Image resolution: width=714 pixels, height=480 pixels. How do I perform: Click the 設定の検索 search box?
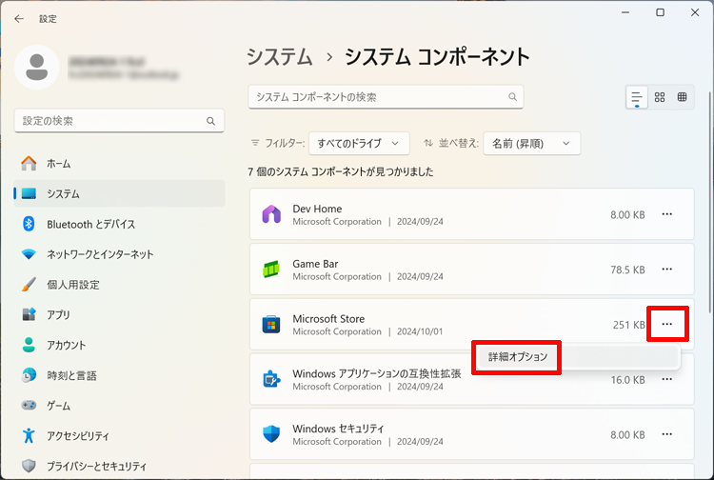point(109,121)
